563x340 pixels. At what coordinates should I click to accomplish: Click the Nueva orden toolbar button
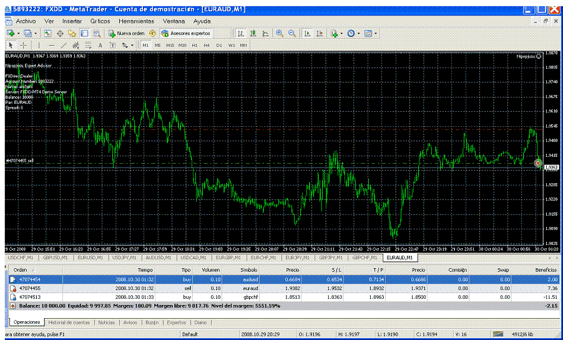click(127, 33)
